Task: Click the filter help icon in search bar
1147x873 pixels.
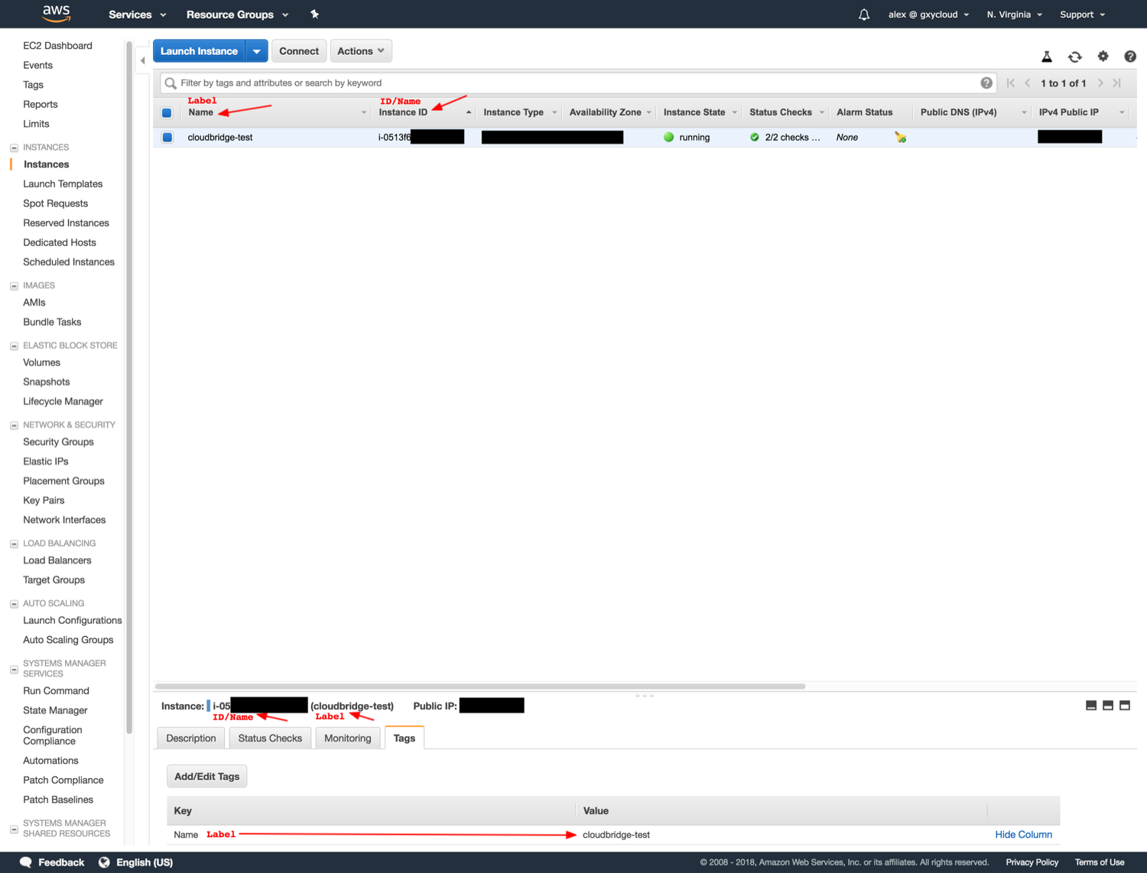Action: tap(986, 83)
